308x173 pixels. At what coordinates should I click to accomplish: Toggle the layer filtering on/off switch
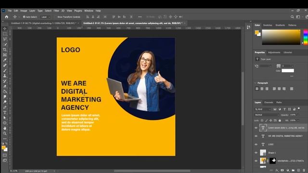pyautogui.click(x=299, y=108)
